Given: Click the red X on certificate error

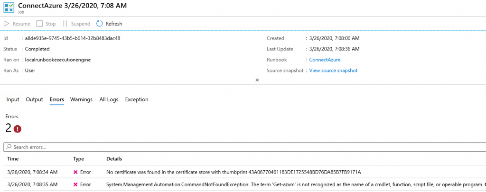Looking at the screenshot, I should click(75, 172).
